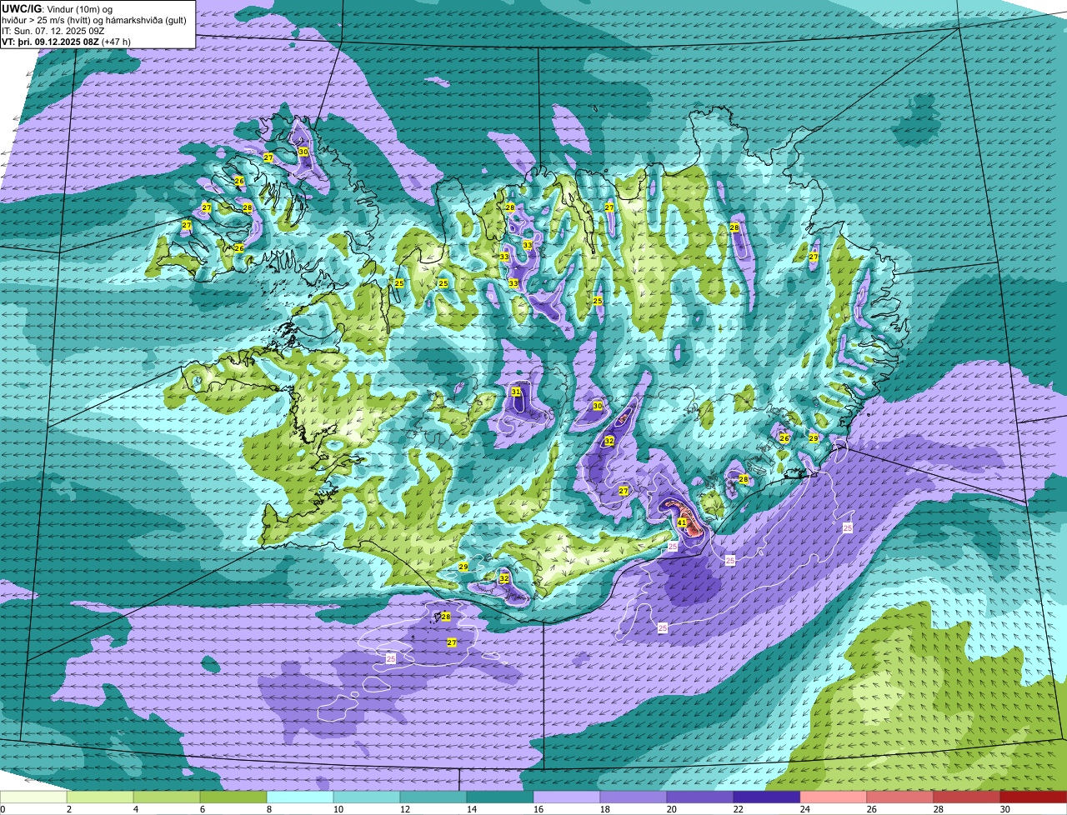Pick the 28–30 m/s red legend swatch
The height and width of the screenshot is (815, 1067).
tap(967, 797)
